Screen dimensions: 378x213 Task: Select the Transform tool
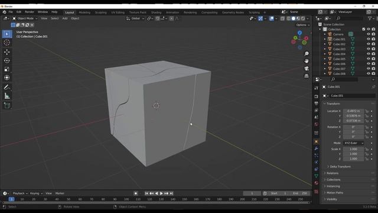point(7,78)
